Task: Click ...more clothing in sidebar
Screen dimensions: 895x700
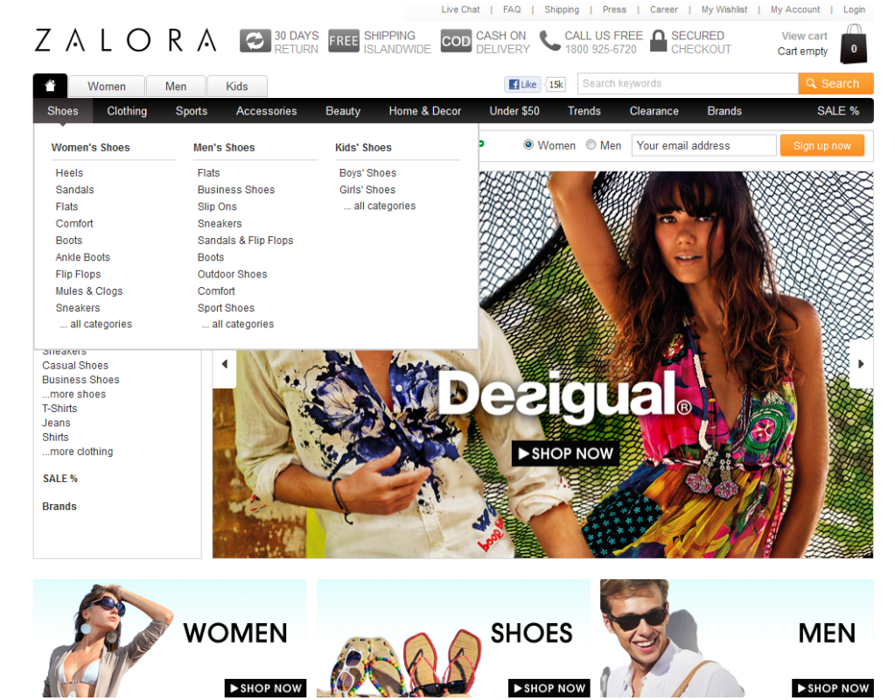Action: [78, 451]
